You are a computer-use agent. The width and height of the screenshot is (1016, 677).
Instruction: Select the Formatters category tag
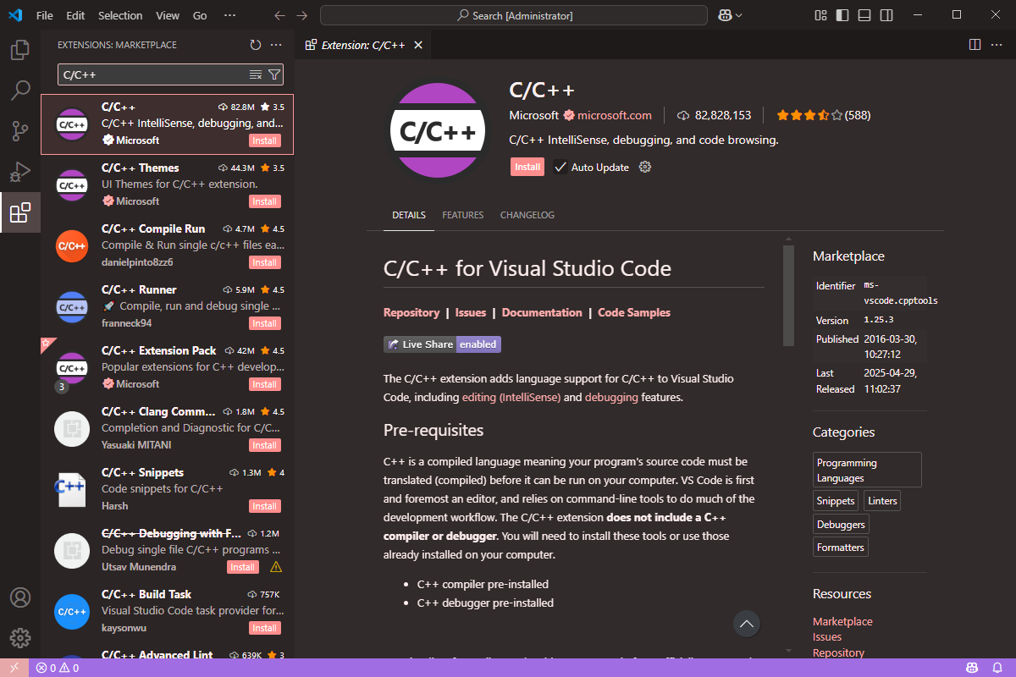(841, 548)
